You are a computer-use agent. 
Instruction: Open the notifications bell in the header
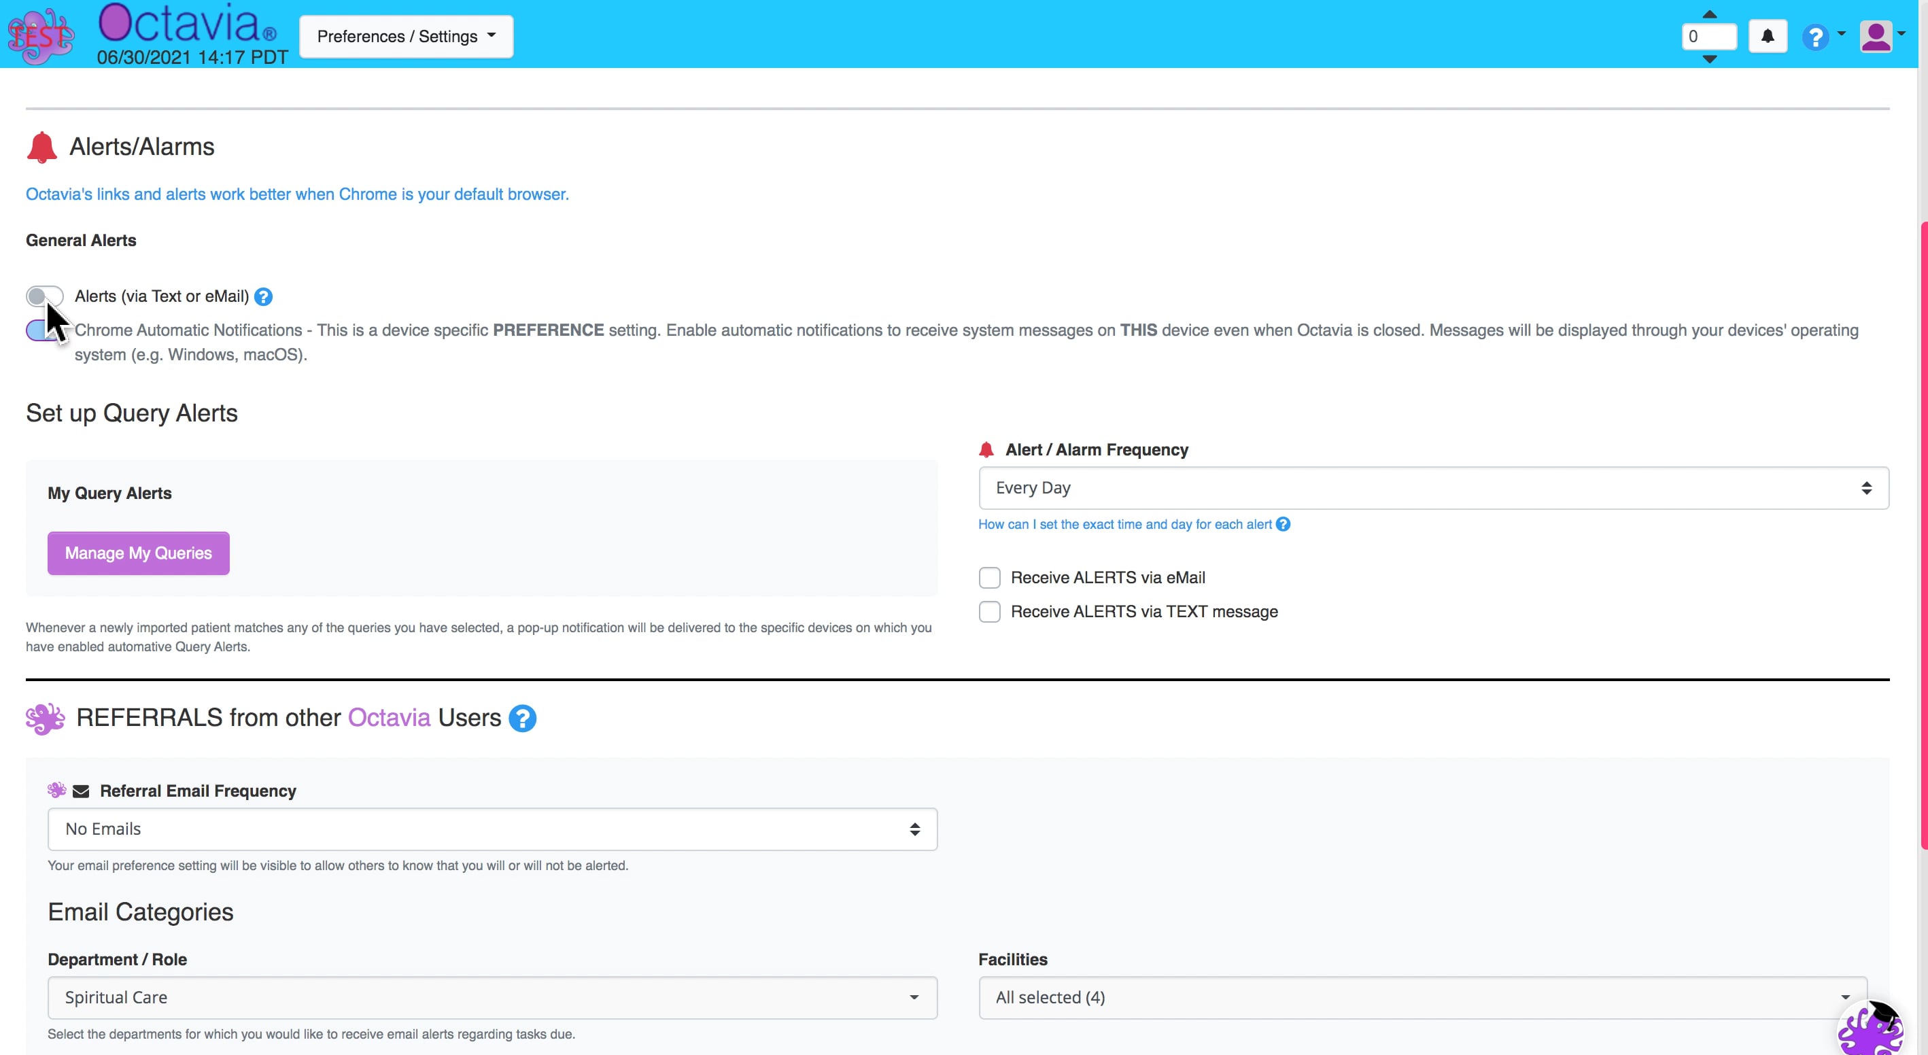click(x=1768, y=36)
